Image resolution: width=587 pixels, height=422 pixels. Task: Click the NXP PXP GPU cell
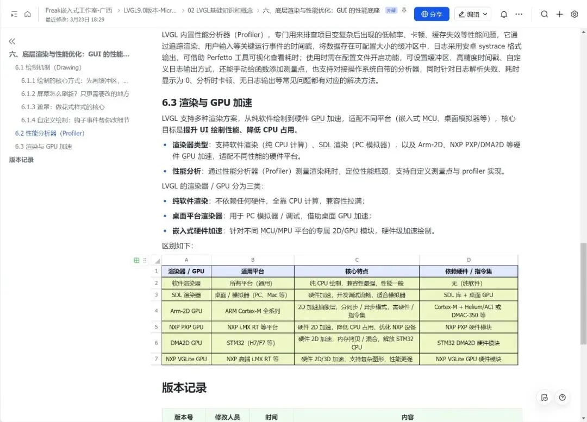pyautogui.click(x=186, y=327)
